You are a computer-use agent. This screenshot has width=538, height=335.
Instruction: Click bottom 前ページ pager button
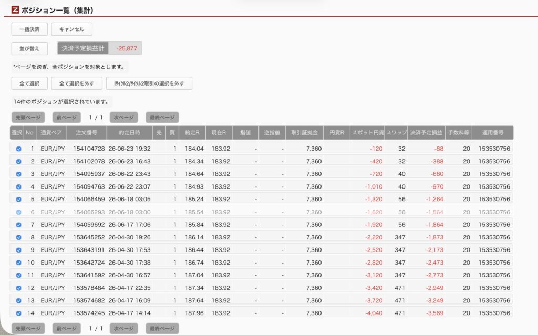coord(67,329)
